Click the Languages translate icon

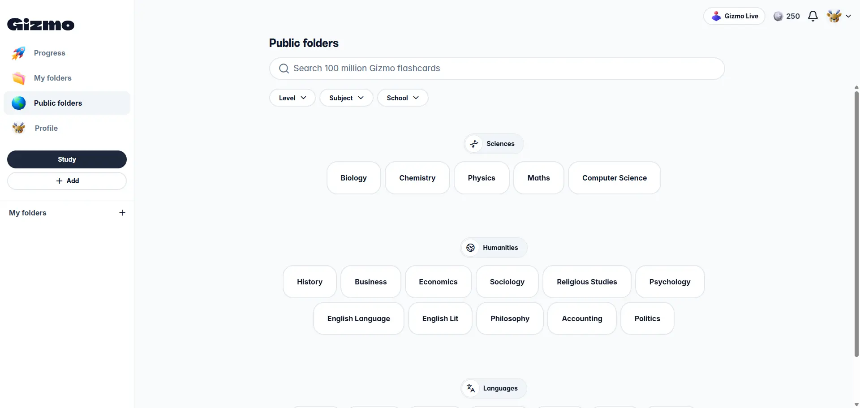471,388
